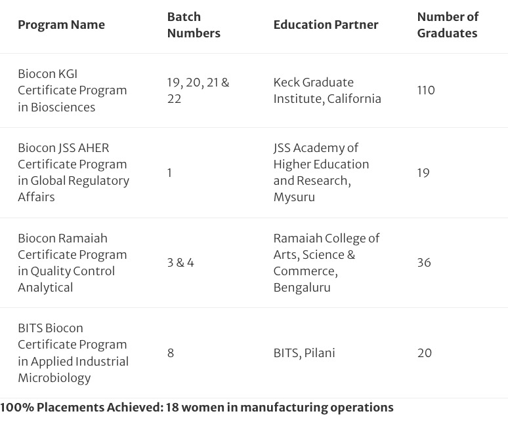Select Biocon Ramaiah Certificate Program cell

click(x=72, y=262)
